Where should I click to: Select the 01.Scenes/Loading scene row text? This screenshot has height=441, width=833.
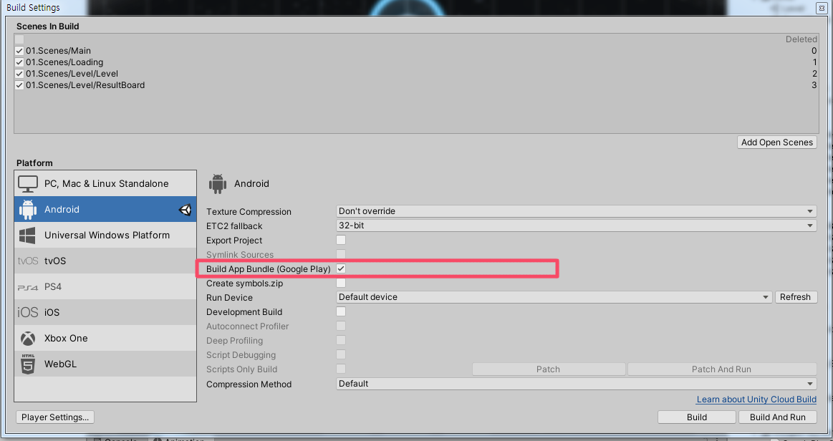(64, 62)
